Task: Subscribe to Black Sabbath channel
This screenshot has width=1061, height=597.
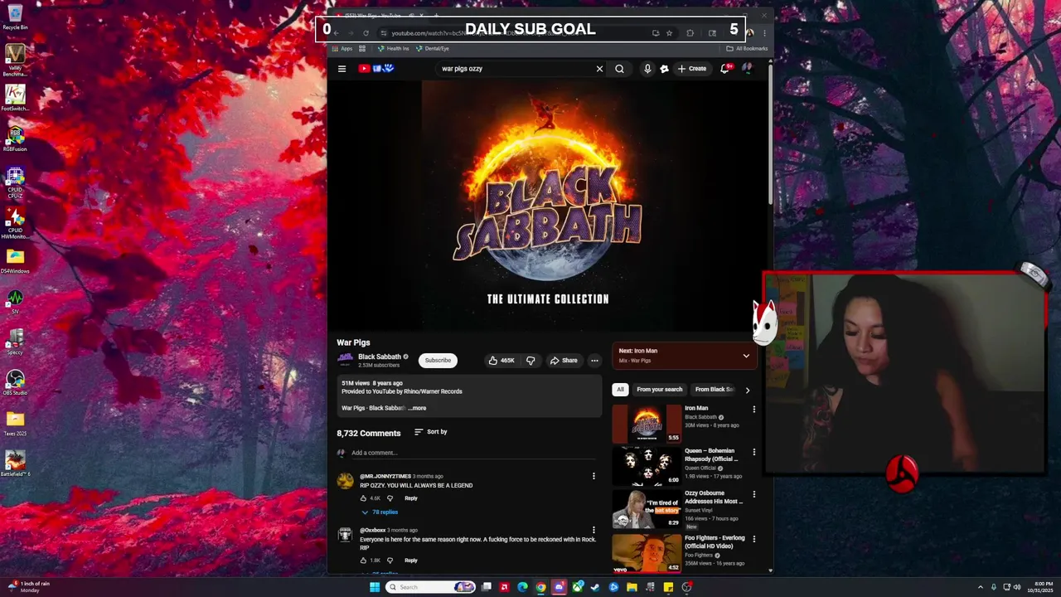Action: click(438, 361)
